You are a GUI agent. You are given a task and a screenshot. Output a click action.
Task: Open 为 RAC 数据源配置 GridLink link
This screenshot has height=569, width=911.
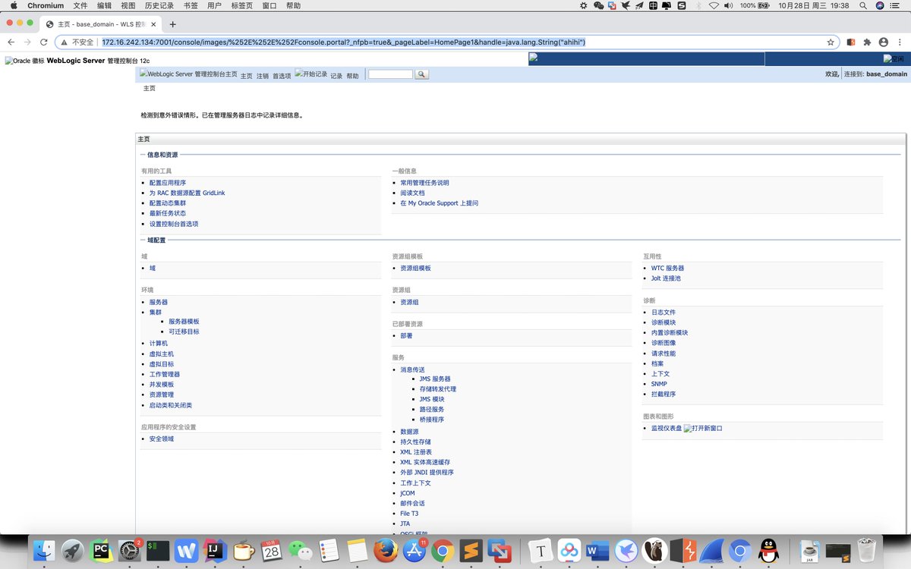point(187,193)
